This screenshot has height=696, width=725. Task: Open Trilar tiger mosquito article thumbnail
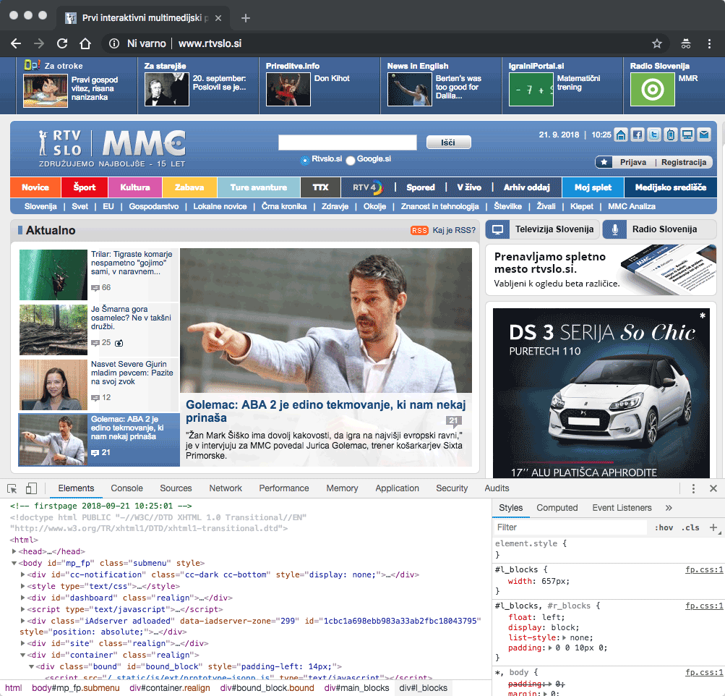53,275
